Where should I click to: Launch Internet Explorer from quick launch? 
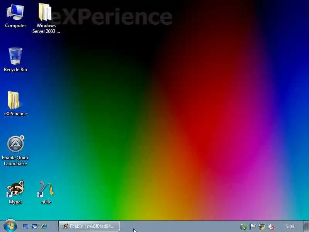point(44,226)
